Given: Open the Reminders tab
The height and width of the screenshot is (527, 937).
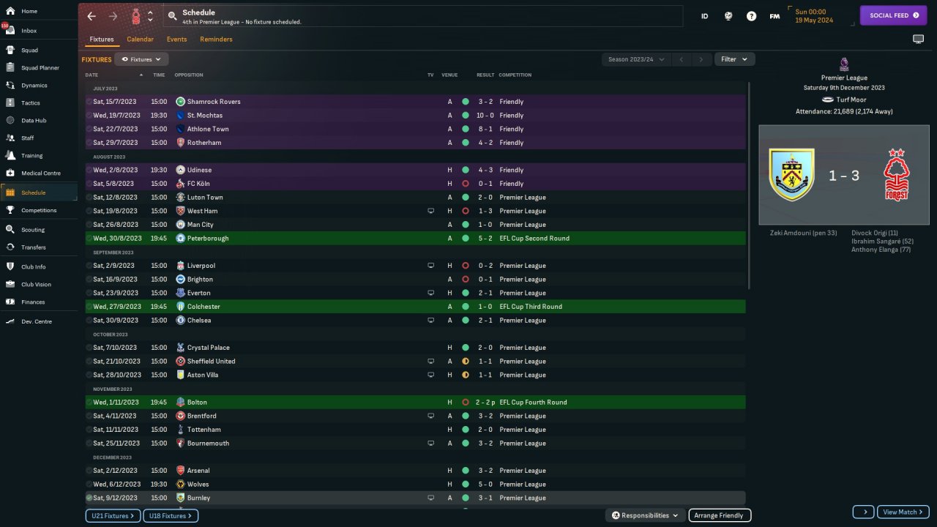Looking at the screenshot, I should [216, 40].
